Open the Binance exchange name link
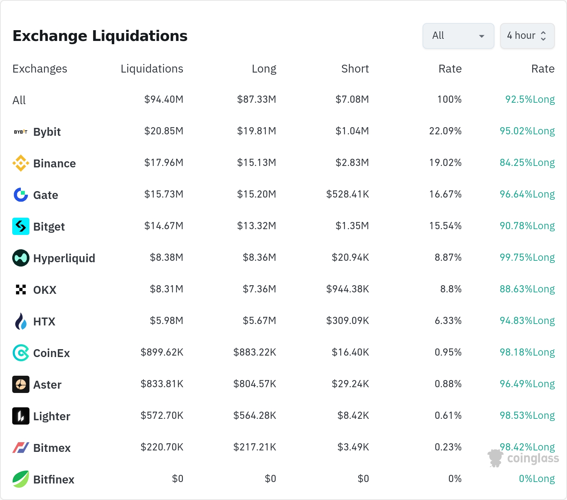 [x=54, y=163]
